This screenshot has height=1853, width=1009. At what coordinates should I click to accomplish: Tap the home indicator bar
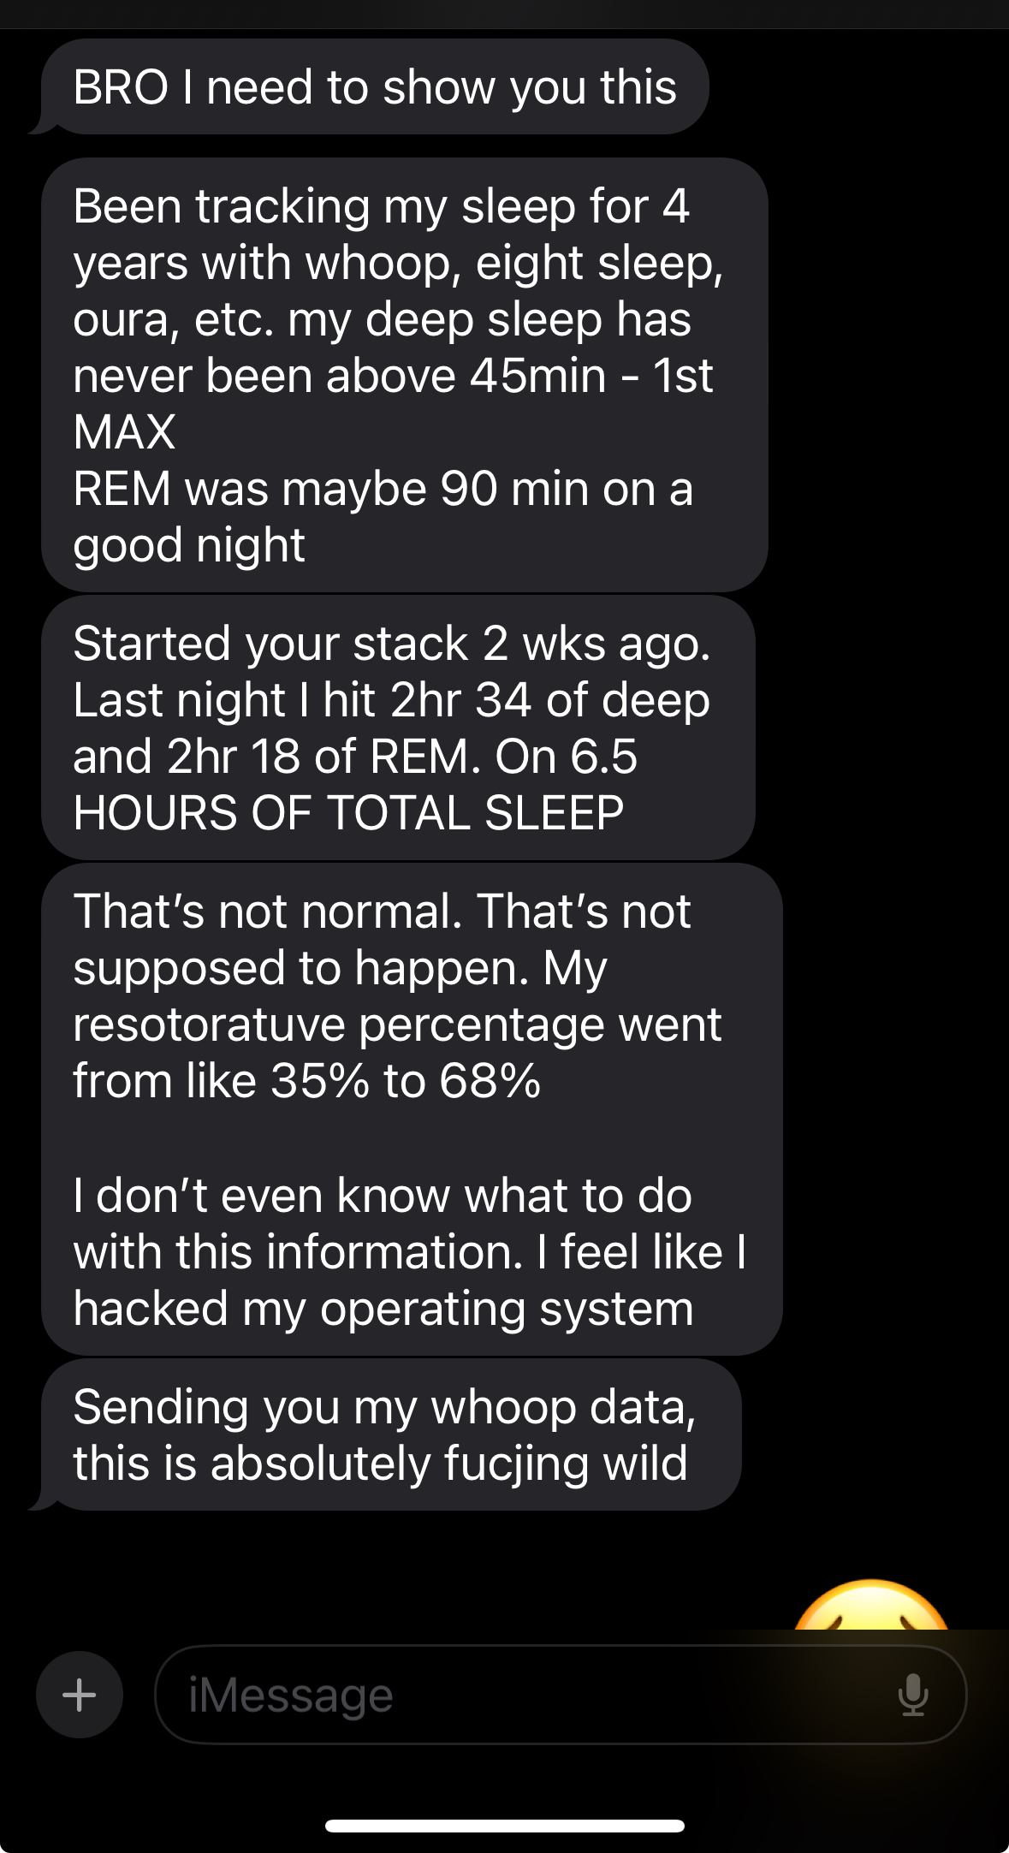pos(504,1826)
